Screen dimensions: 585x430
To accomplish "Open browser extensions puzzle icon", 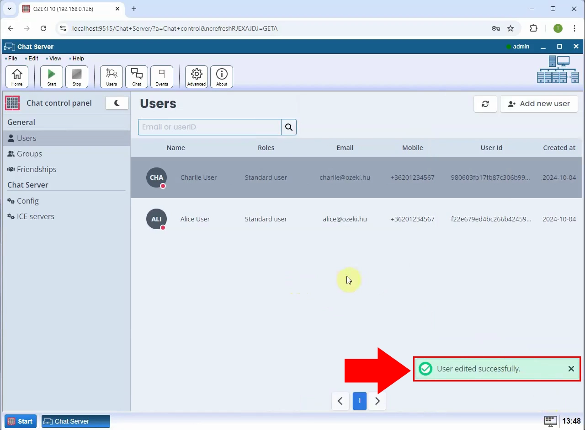I will (533, 28).
